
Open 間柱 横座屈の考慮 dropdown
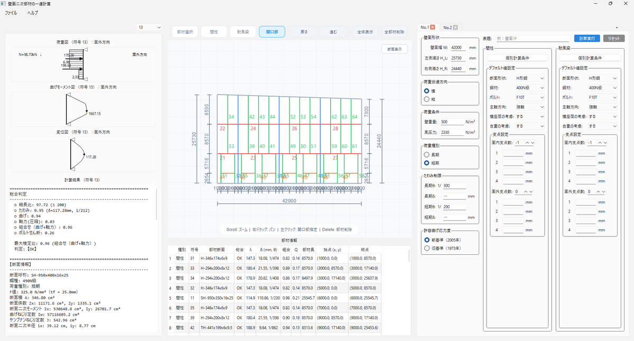tap(529, 116)
